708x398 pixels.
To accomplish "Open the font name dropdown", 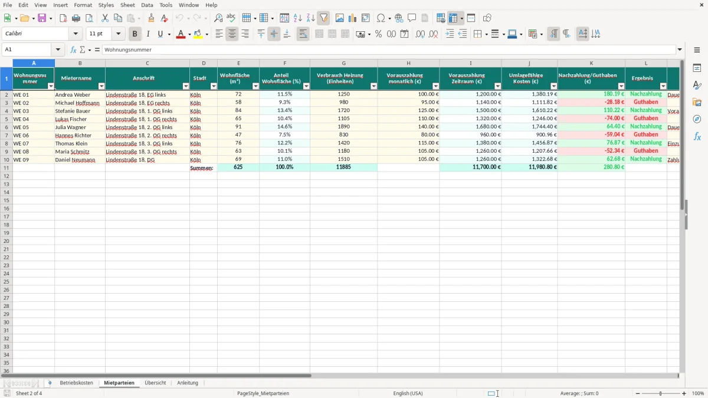I will click(75, 34).
